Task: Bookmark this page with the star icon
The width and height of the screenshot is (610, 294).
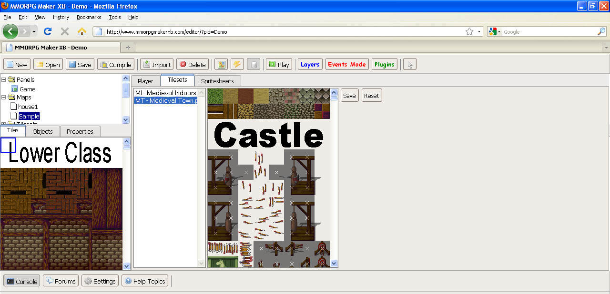Action: click(469, 31)
